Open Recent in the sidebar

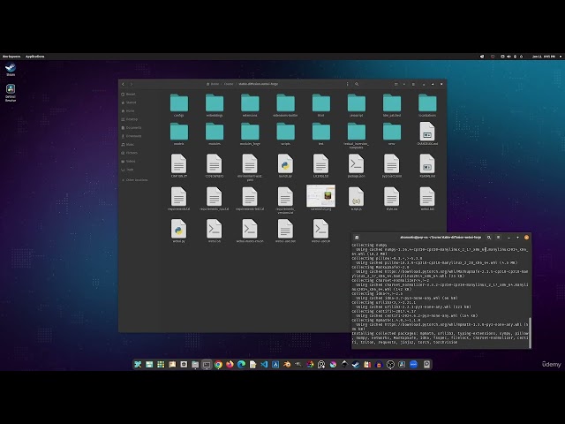(129, 95)
